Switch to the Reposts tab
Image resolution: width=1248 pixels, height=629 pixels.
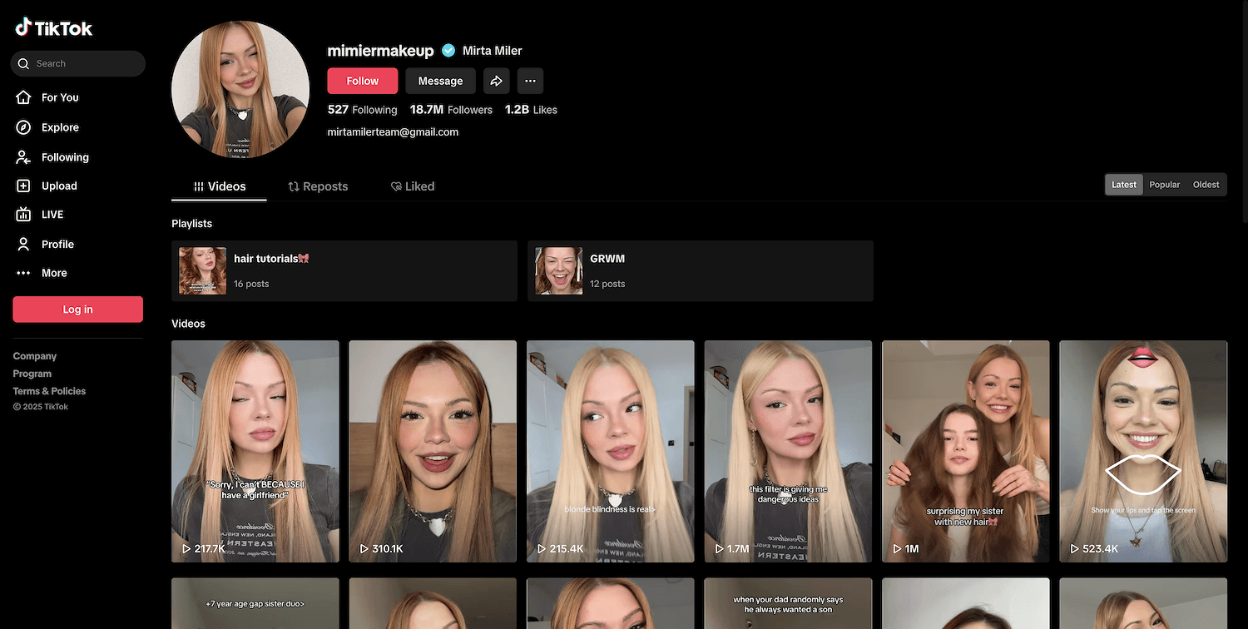click(318, 186)
